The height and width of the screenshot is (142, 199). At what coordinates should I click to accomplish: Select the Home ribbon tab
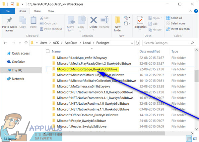click(23, 11)
